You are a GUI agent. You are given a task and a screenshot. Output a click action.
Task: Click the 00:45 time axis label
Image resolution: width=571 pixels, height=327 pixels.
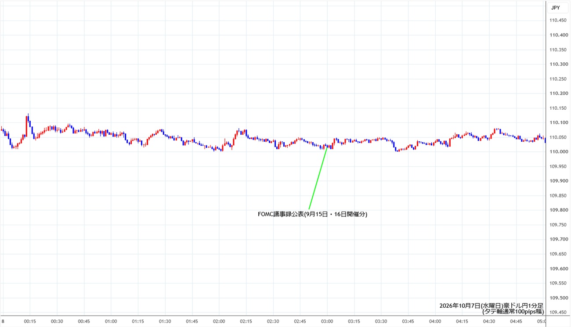coord(84,321)
